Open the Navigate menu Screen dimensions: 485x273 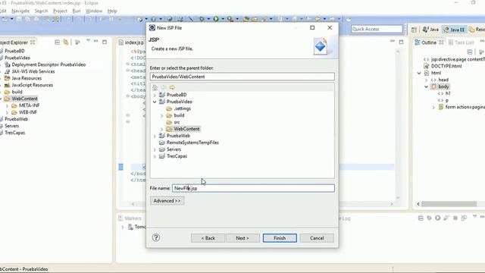[x=20, y=11]
